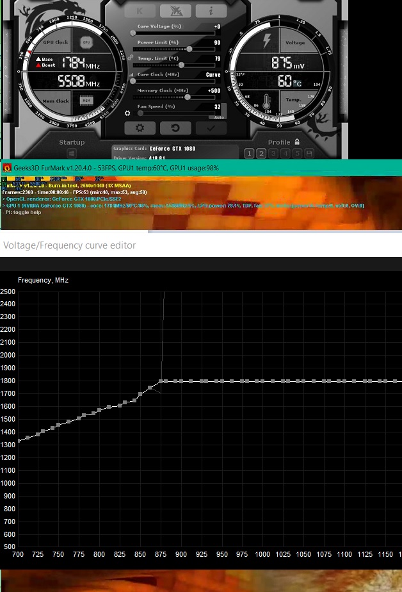This screenshot has height=592, width=402.
Task: Click the Temp. Limit value 79
Action: pos(218,58)
